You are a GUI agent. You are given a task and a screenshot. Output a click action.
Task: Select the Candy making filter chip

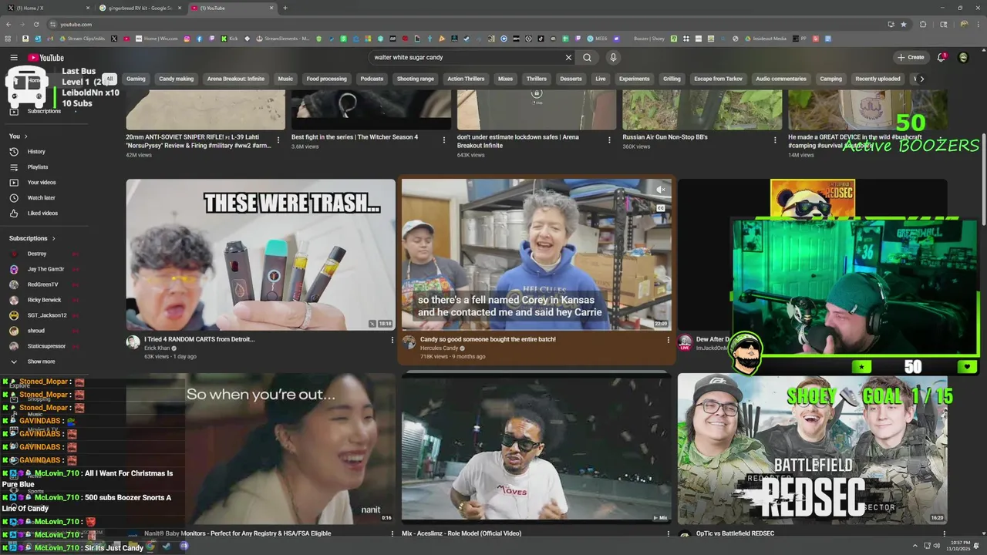(176, 79)
